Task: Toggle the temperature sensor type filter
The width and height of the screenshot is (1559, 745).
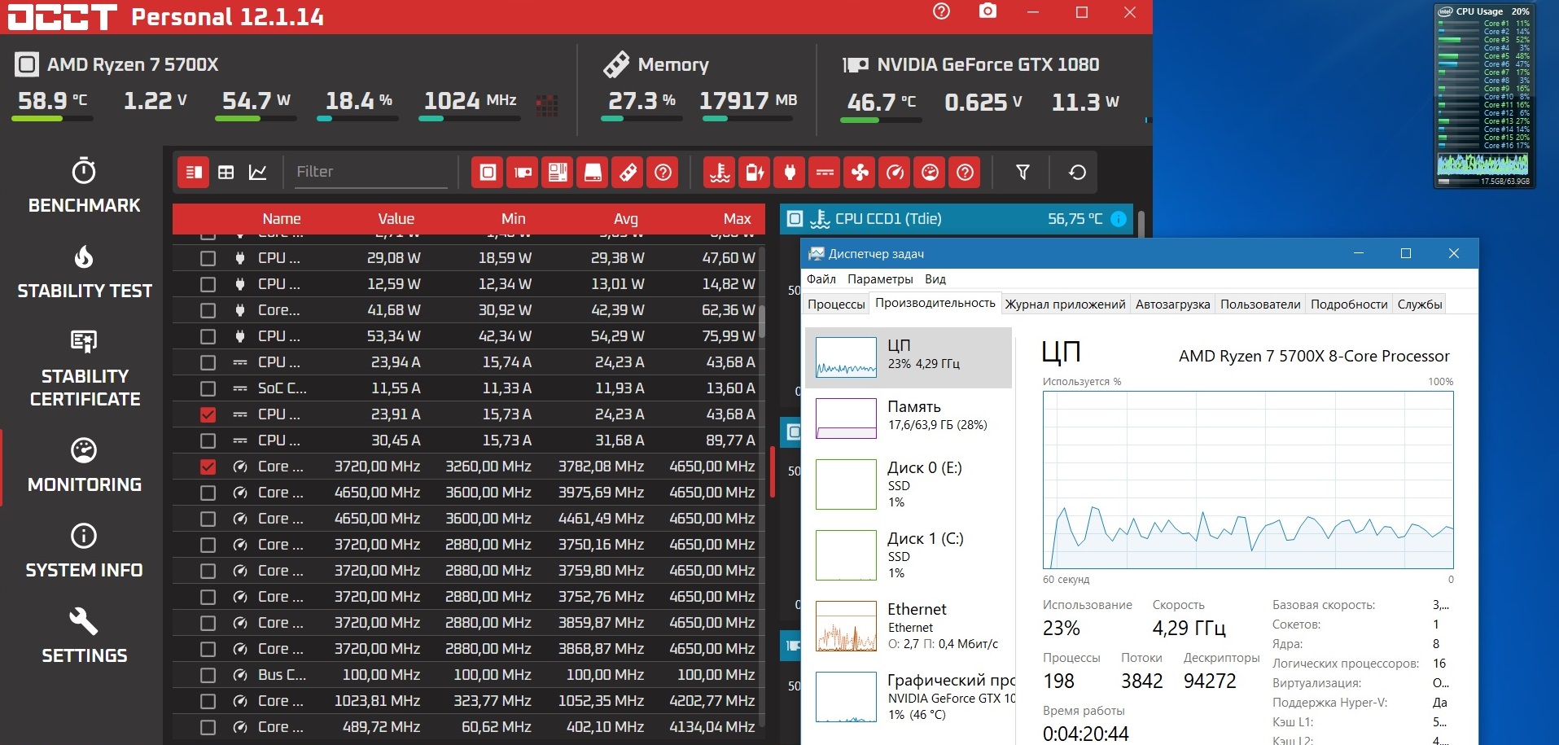Action: [x=720, y=172]
